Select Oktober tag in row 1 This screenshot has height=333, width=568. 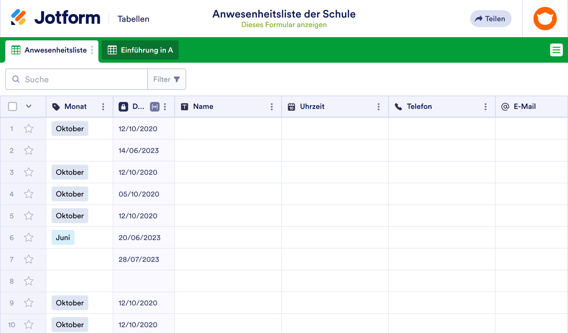(70, 129)
